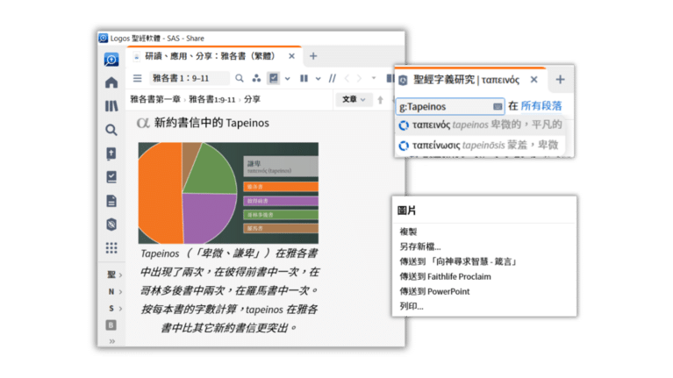
Task: Open the Library bookshelf icon in sidebar
Action: [x=111, y=106]
